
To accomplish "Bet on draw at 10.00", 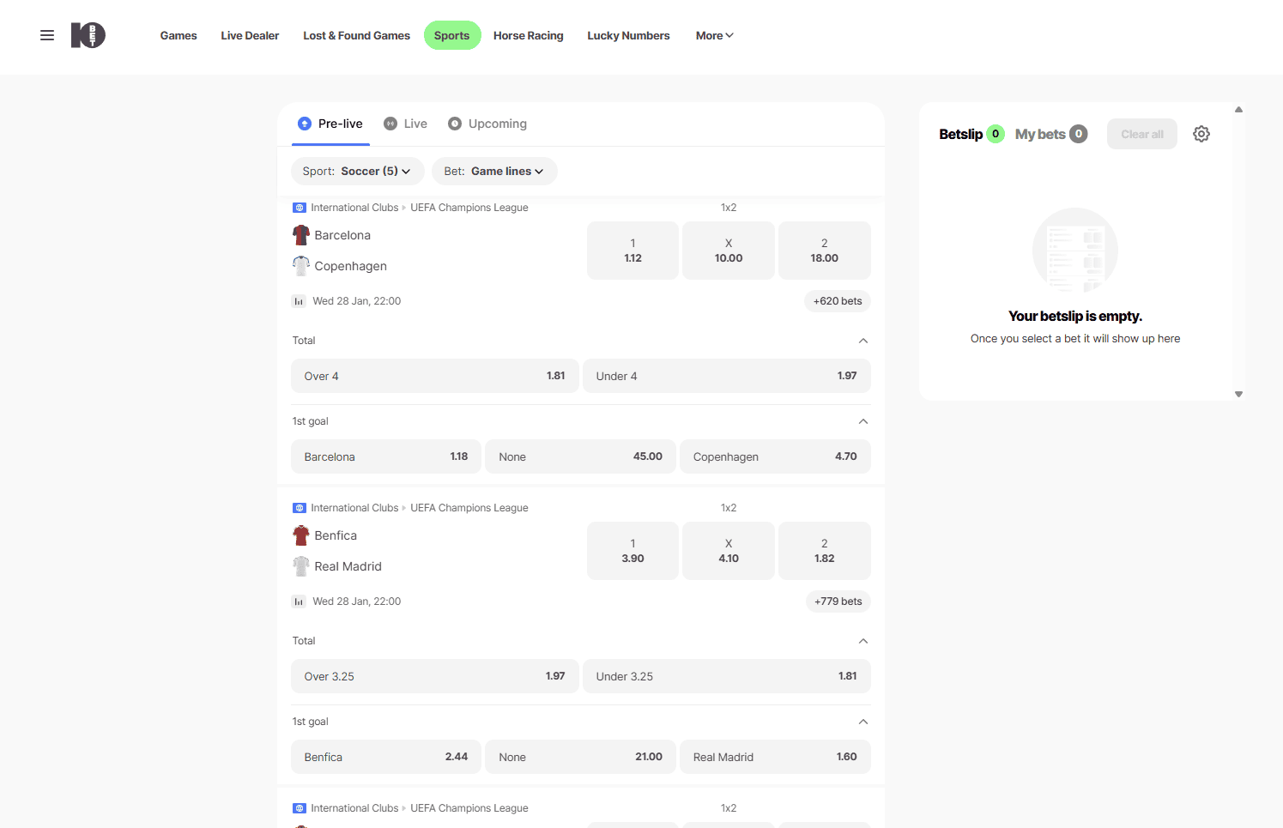I will click(x=729, y=251).
